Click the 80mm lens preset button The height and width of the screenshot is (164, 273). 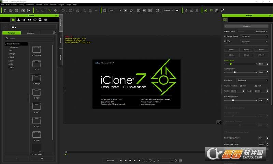(x=231, y=55)
